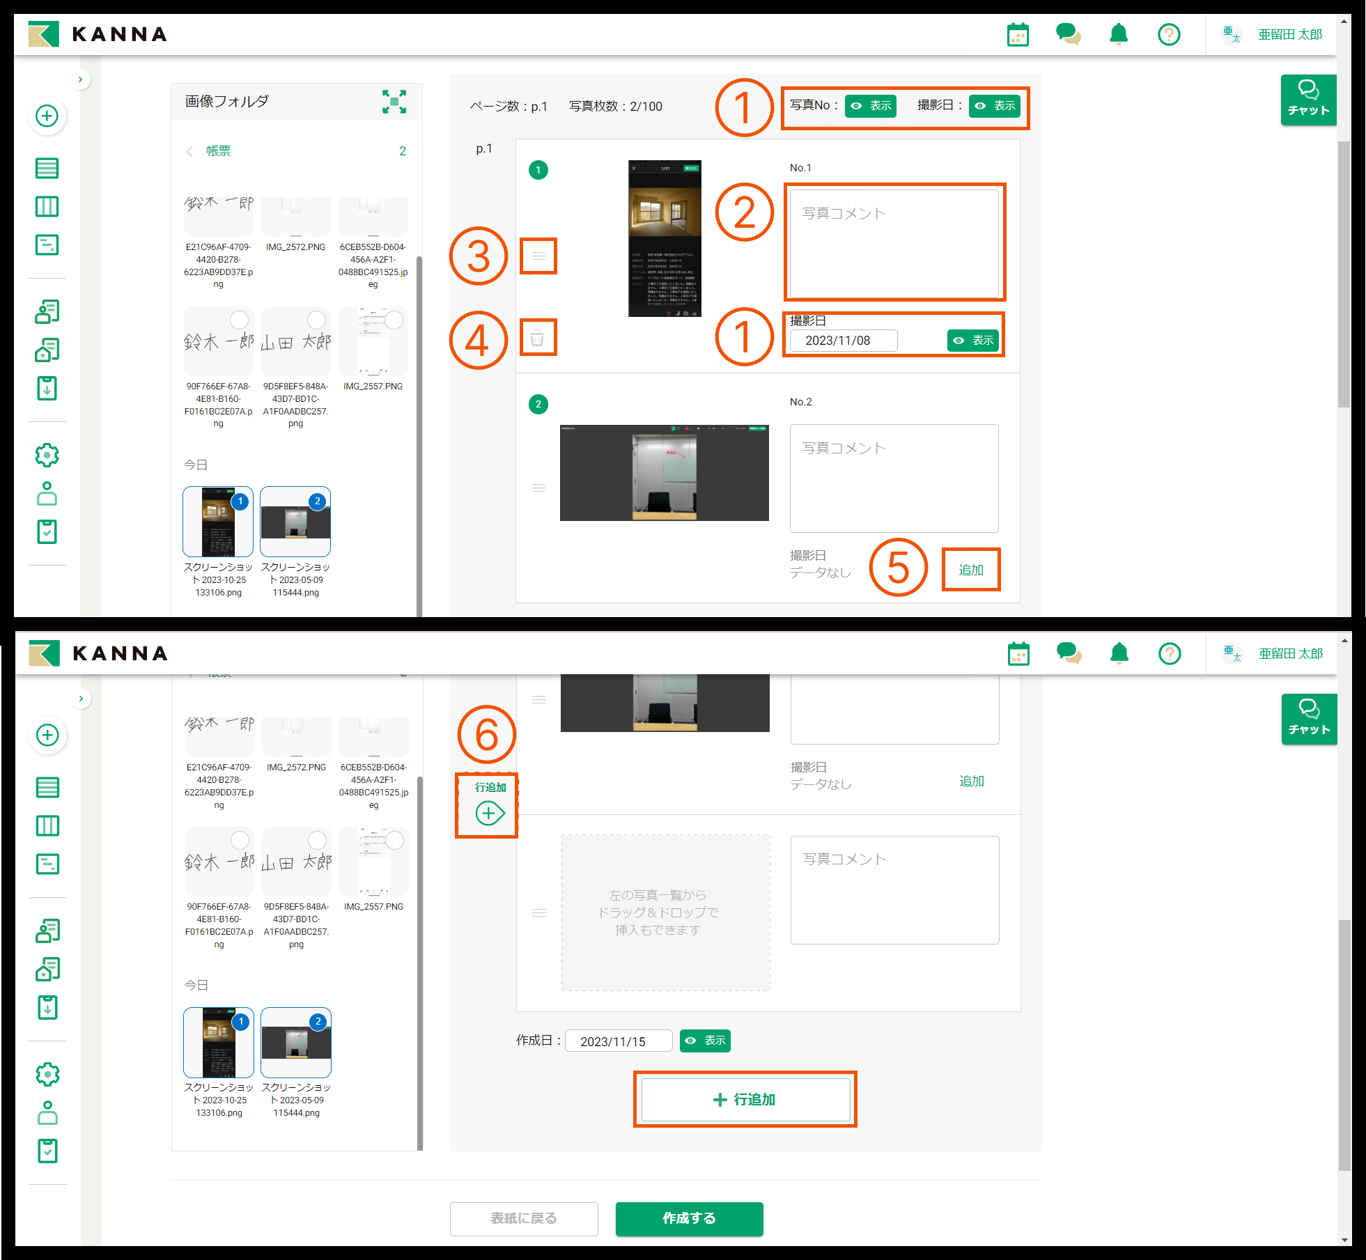
Task: Click the 写真コメント field for No.1
Action: point(894,242)
